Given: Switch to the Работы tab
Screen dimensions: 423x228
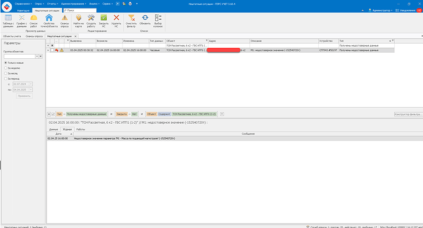Looking at the screenshot, I should 81,129.
